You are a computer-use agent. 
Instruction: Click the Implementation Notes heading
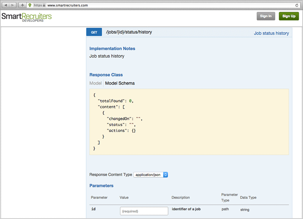pos(112,49)
